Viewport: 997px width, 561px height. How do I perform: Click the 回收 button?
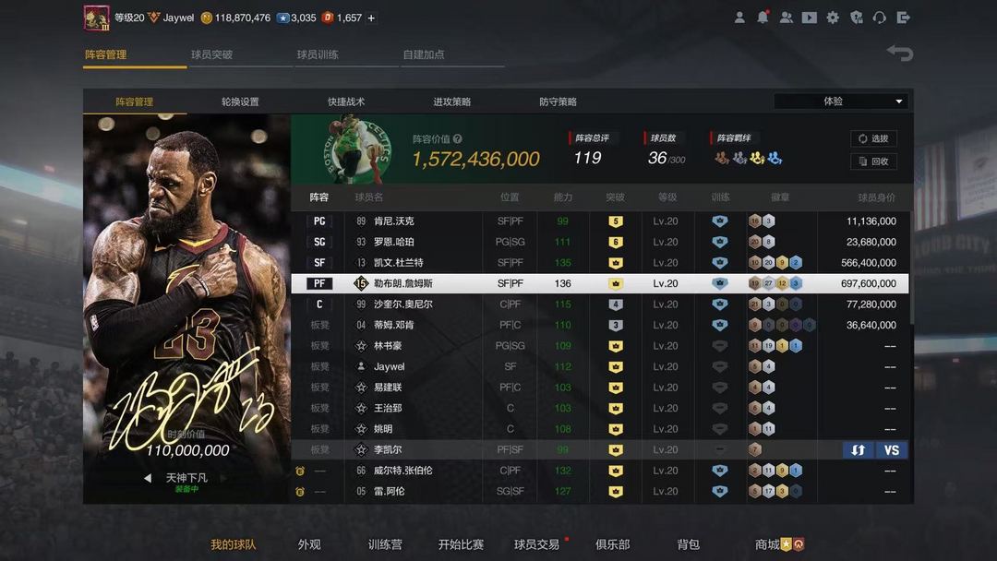pos(873,161)
